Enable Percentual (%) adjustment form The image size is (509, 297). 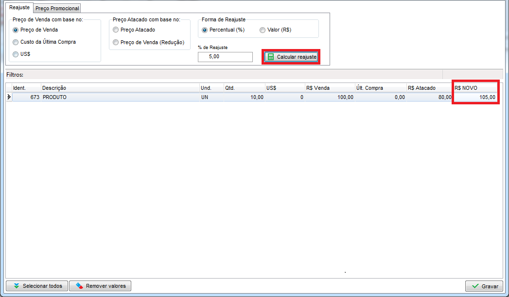click(205, 30)
